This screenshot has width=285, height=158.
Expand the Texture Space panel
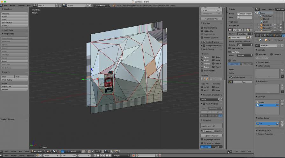263,62
